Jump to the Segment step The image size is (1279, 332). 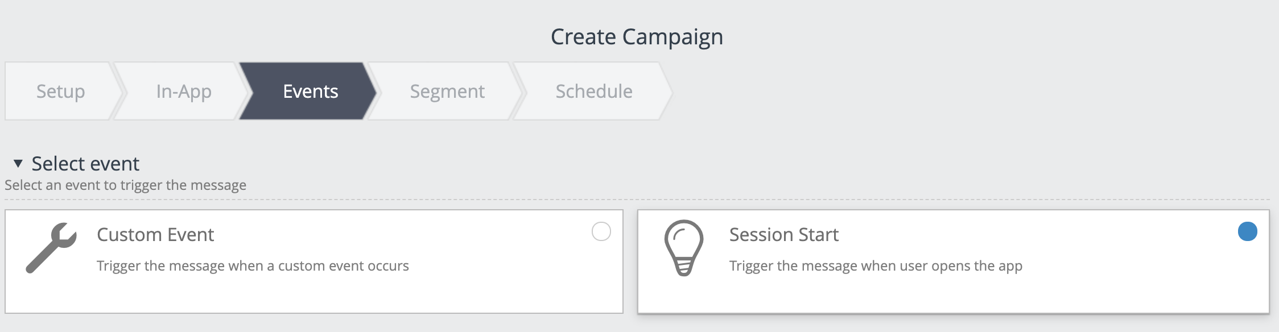click(447, 91)
